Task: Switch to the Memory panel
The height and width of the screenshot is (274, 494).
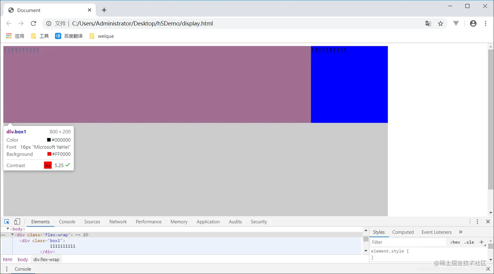Action: click(x=179, y=222)
